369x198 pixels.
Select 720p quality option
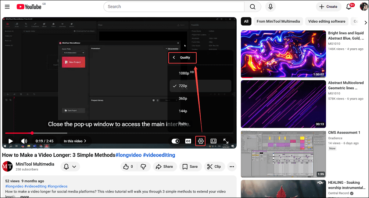[x=200, y=86]
